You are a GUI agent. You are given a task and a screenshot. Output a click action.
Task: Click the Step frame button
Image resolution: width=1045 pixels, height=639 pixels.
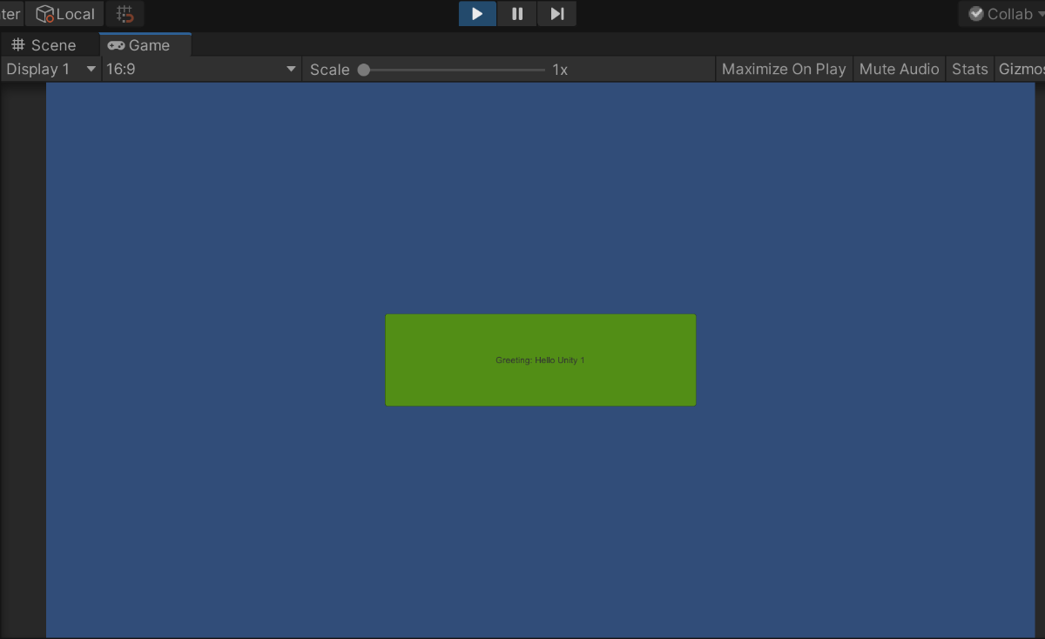click(x=557, y=14)
